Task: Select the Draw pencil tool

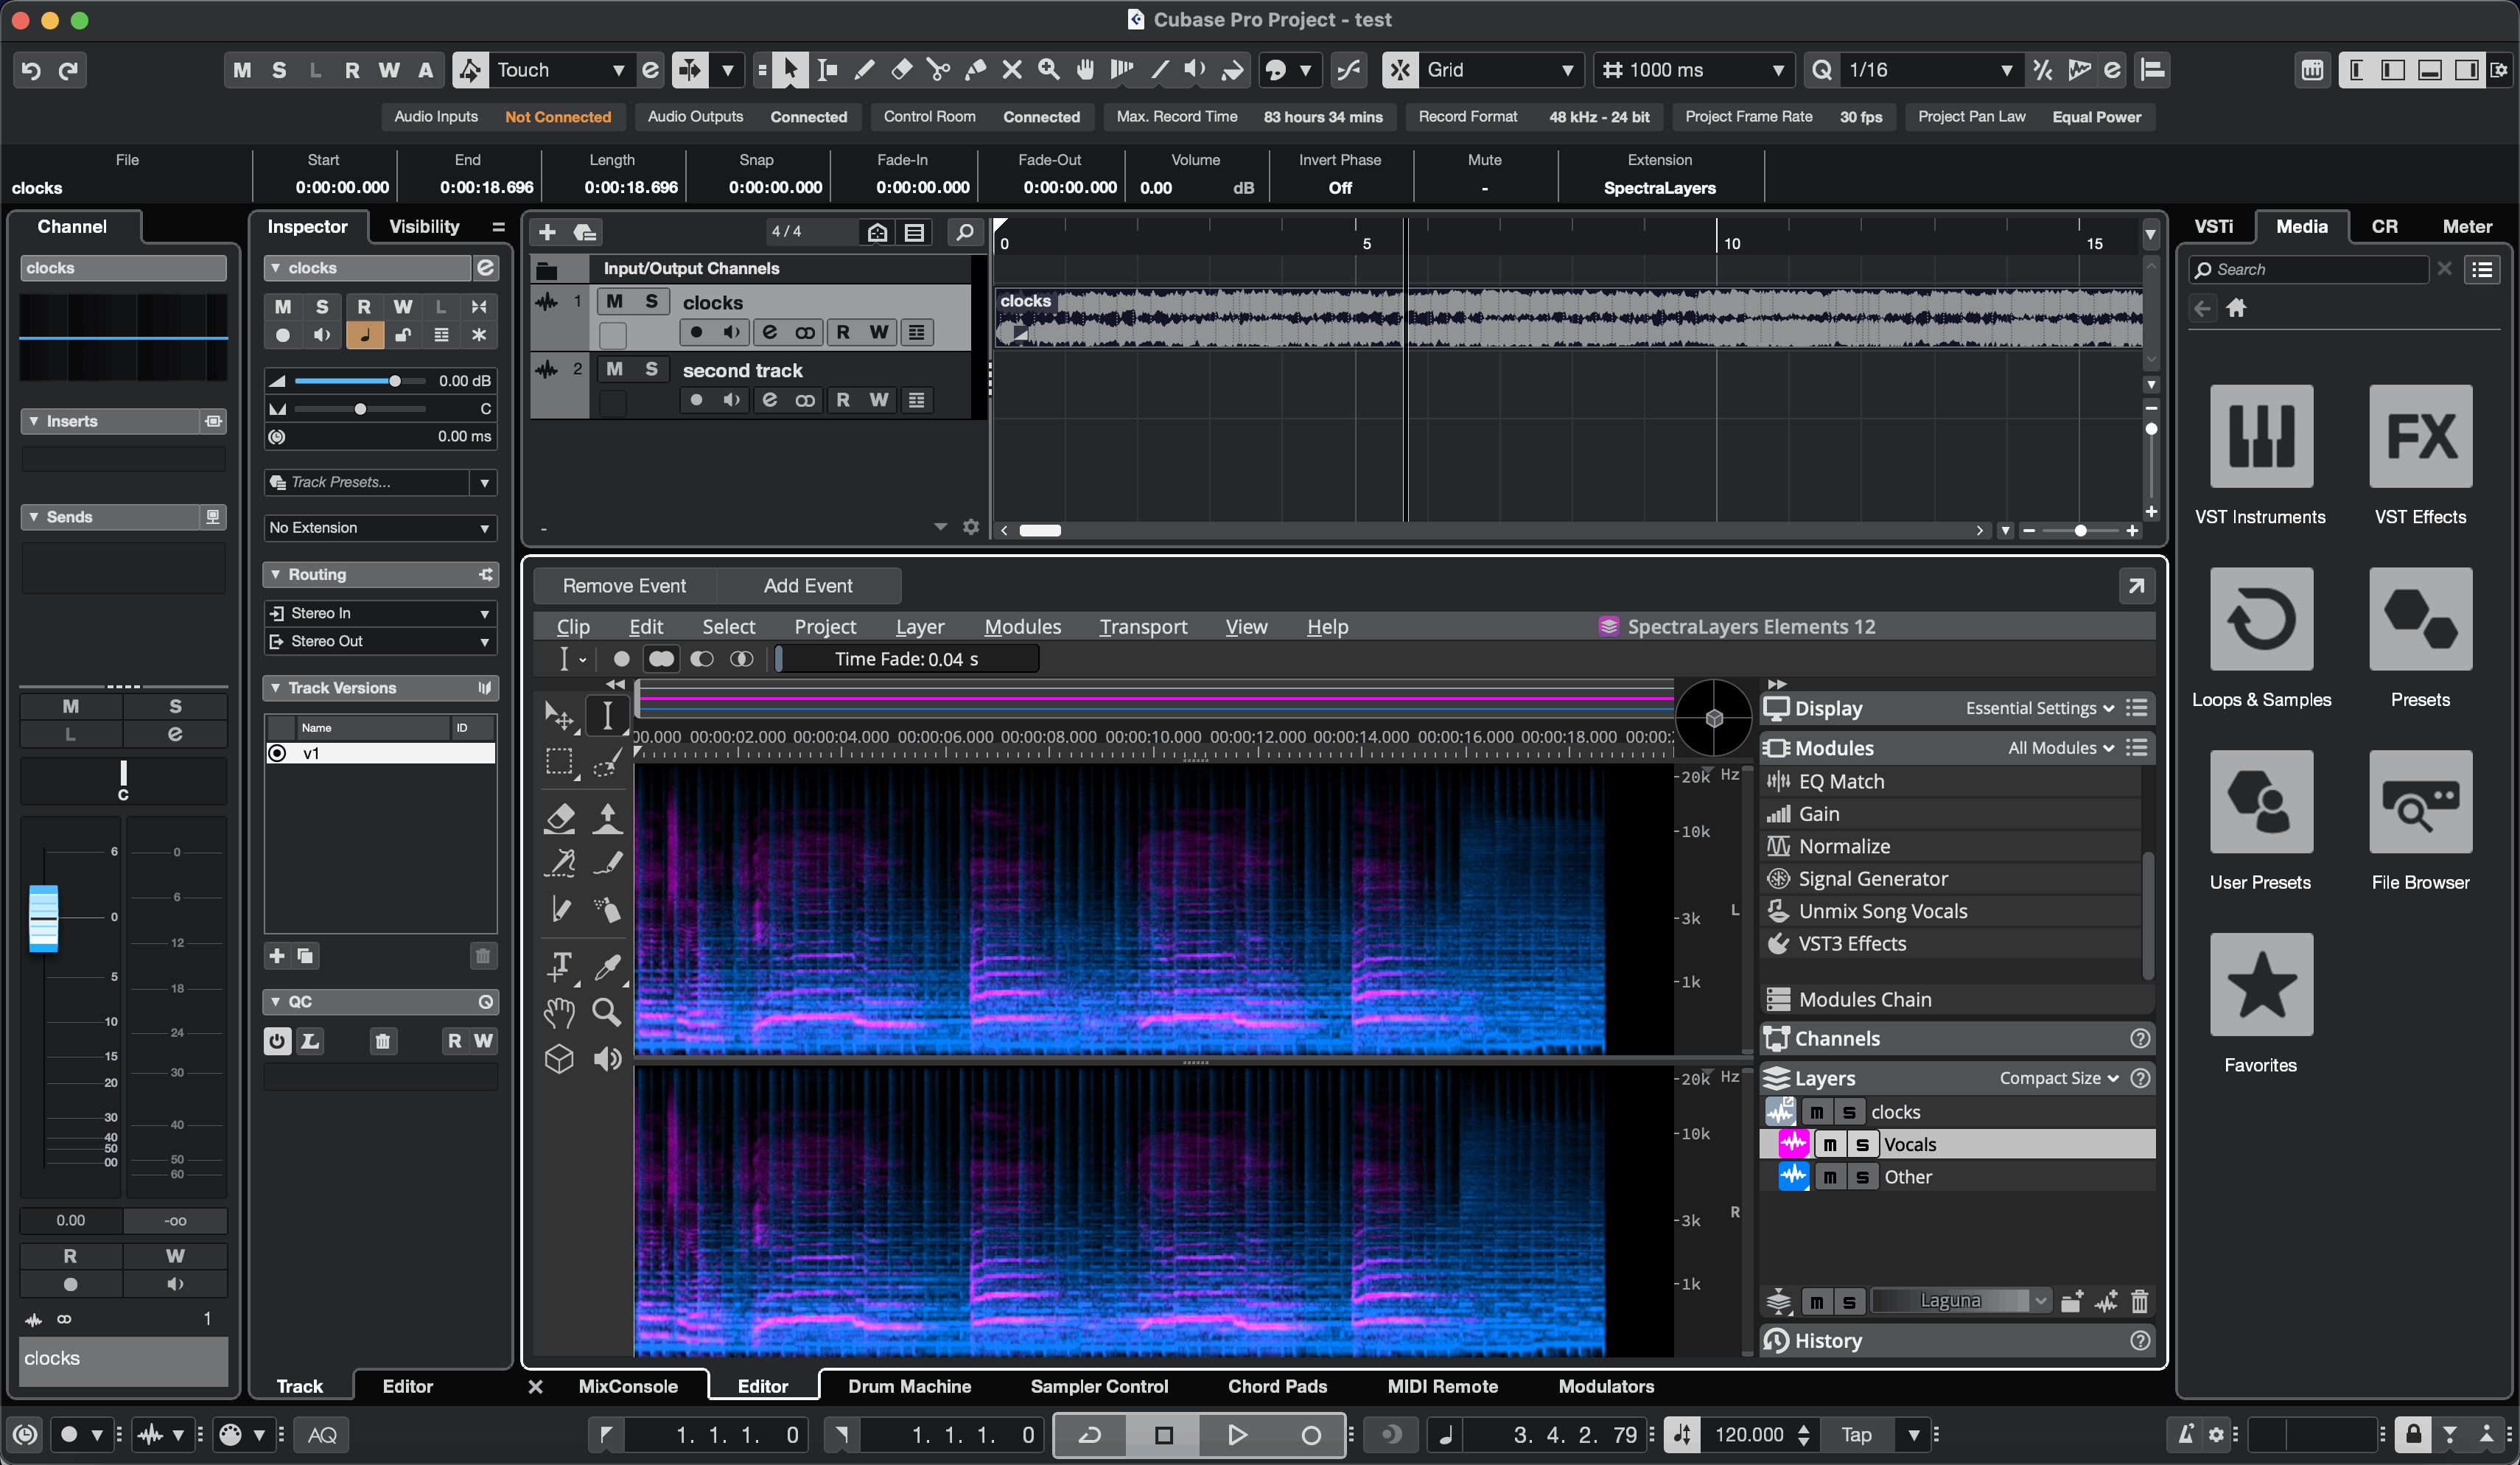Action: click(x=863, y=70)
